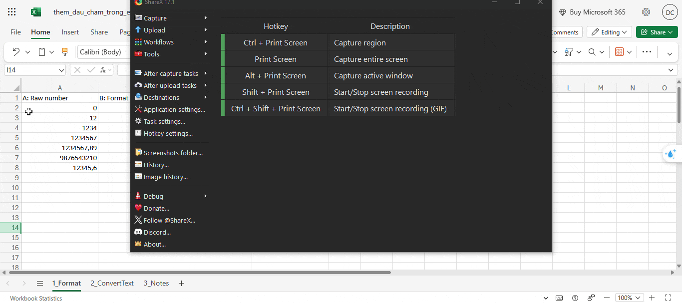Open ShareX Screenshots folder
This screenshot has height=303, width=682.
169,153
